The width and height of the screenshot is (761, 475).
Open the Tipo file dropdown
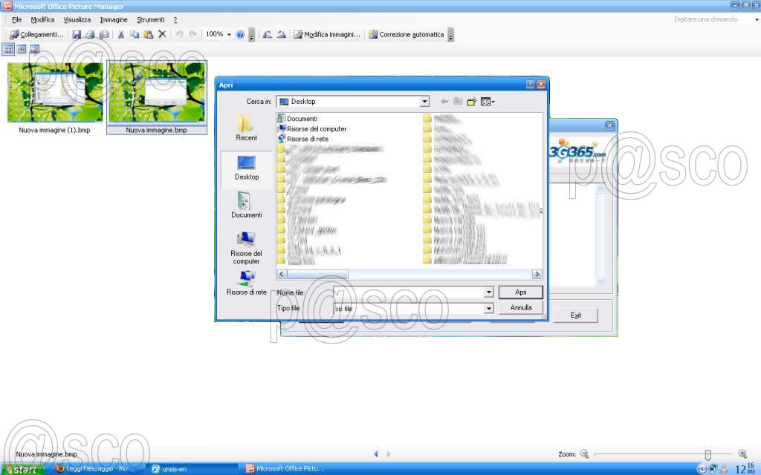[489, 308]
